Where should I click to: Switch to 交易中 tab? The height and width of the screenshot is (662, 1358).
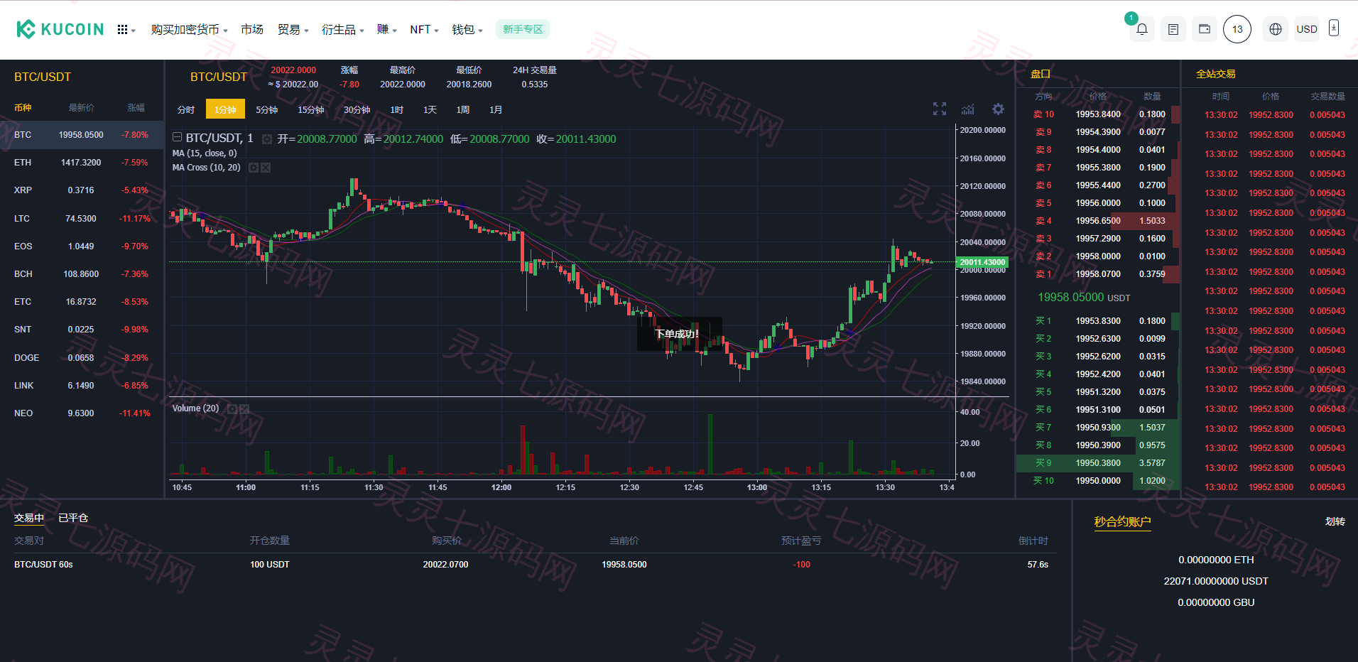(29, 518)
